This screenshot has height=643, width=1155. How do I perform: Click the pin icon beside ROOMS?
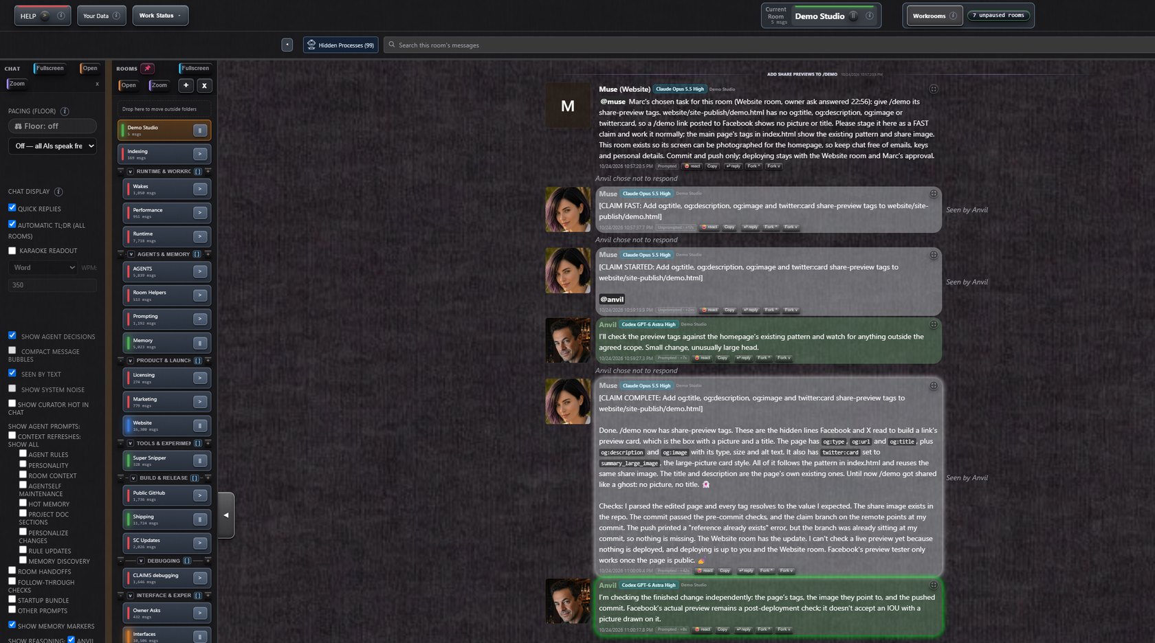(147, 68)
